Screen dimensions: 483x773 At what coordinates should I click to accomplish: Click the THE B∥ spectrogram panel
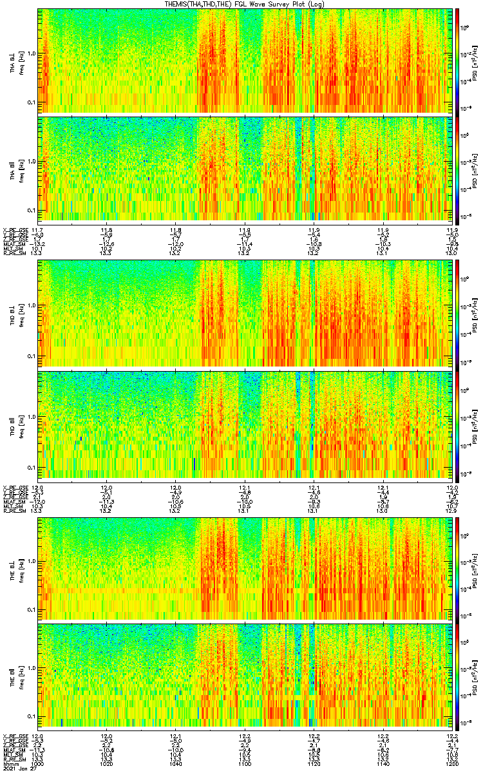[245, 676]
